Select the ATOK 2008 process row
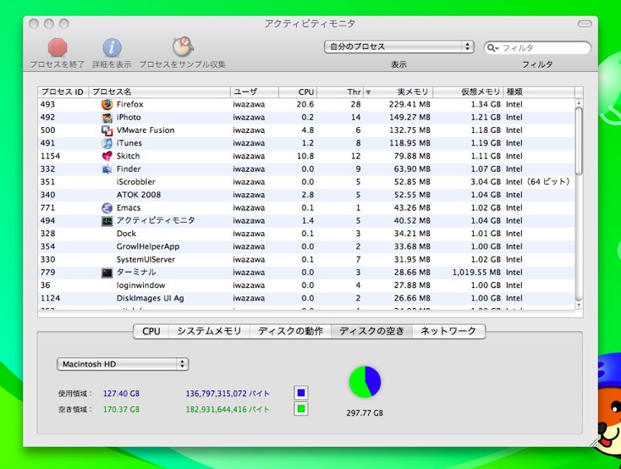 click(x=306, y=195)
